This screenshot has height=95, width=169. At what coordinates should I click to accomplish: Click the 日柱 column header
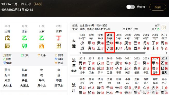coord(42,26)
